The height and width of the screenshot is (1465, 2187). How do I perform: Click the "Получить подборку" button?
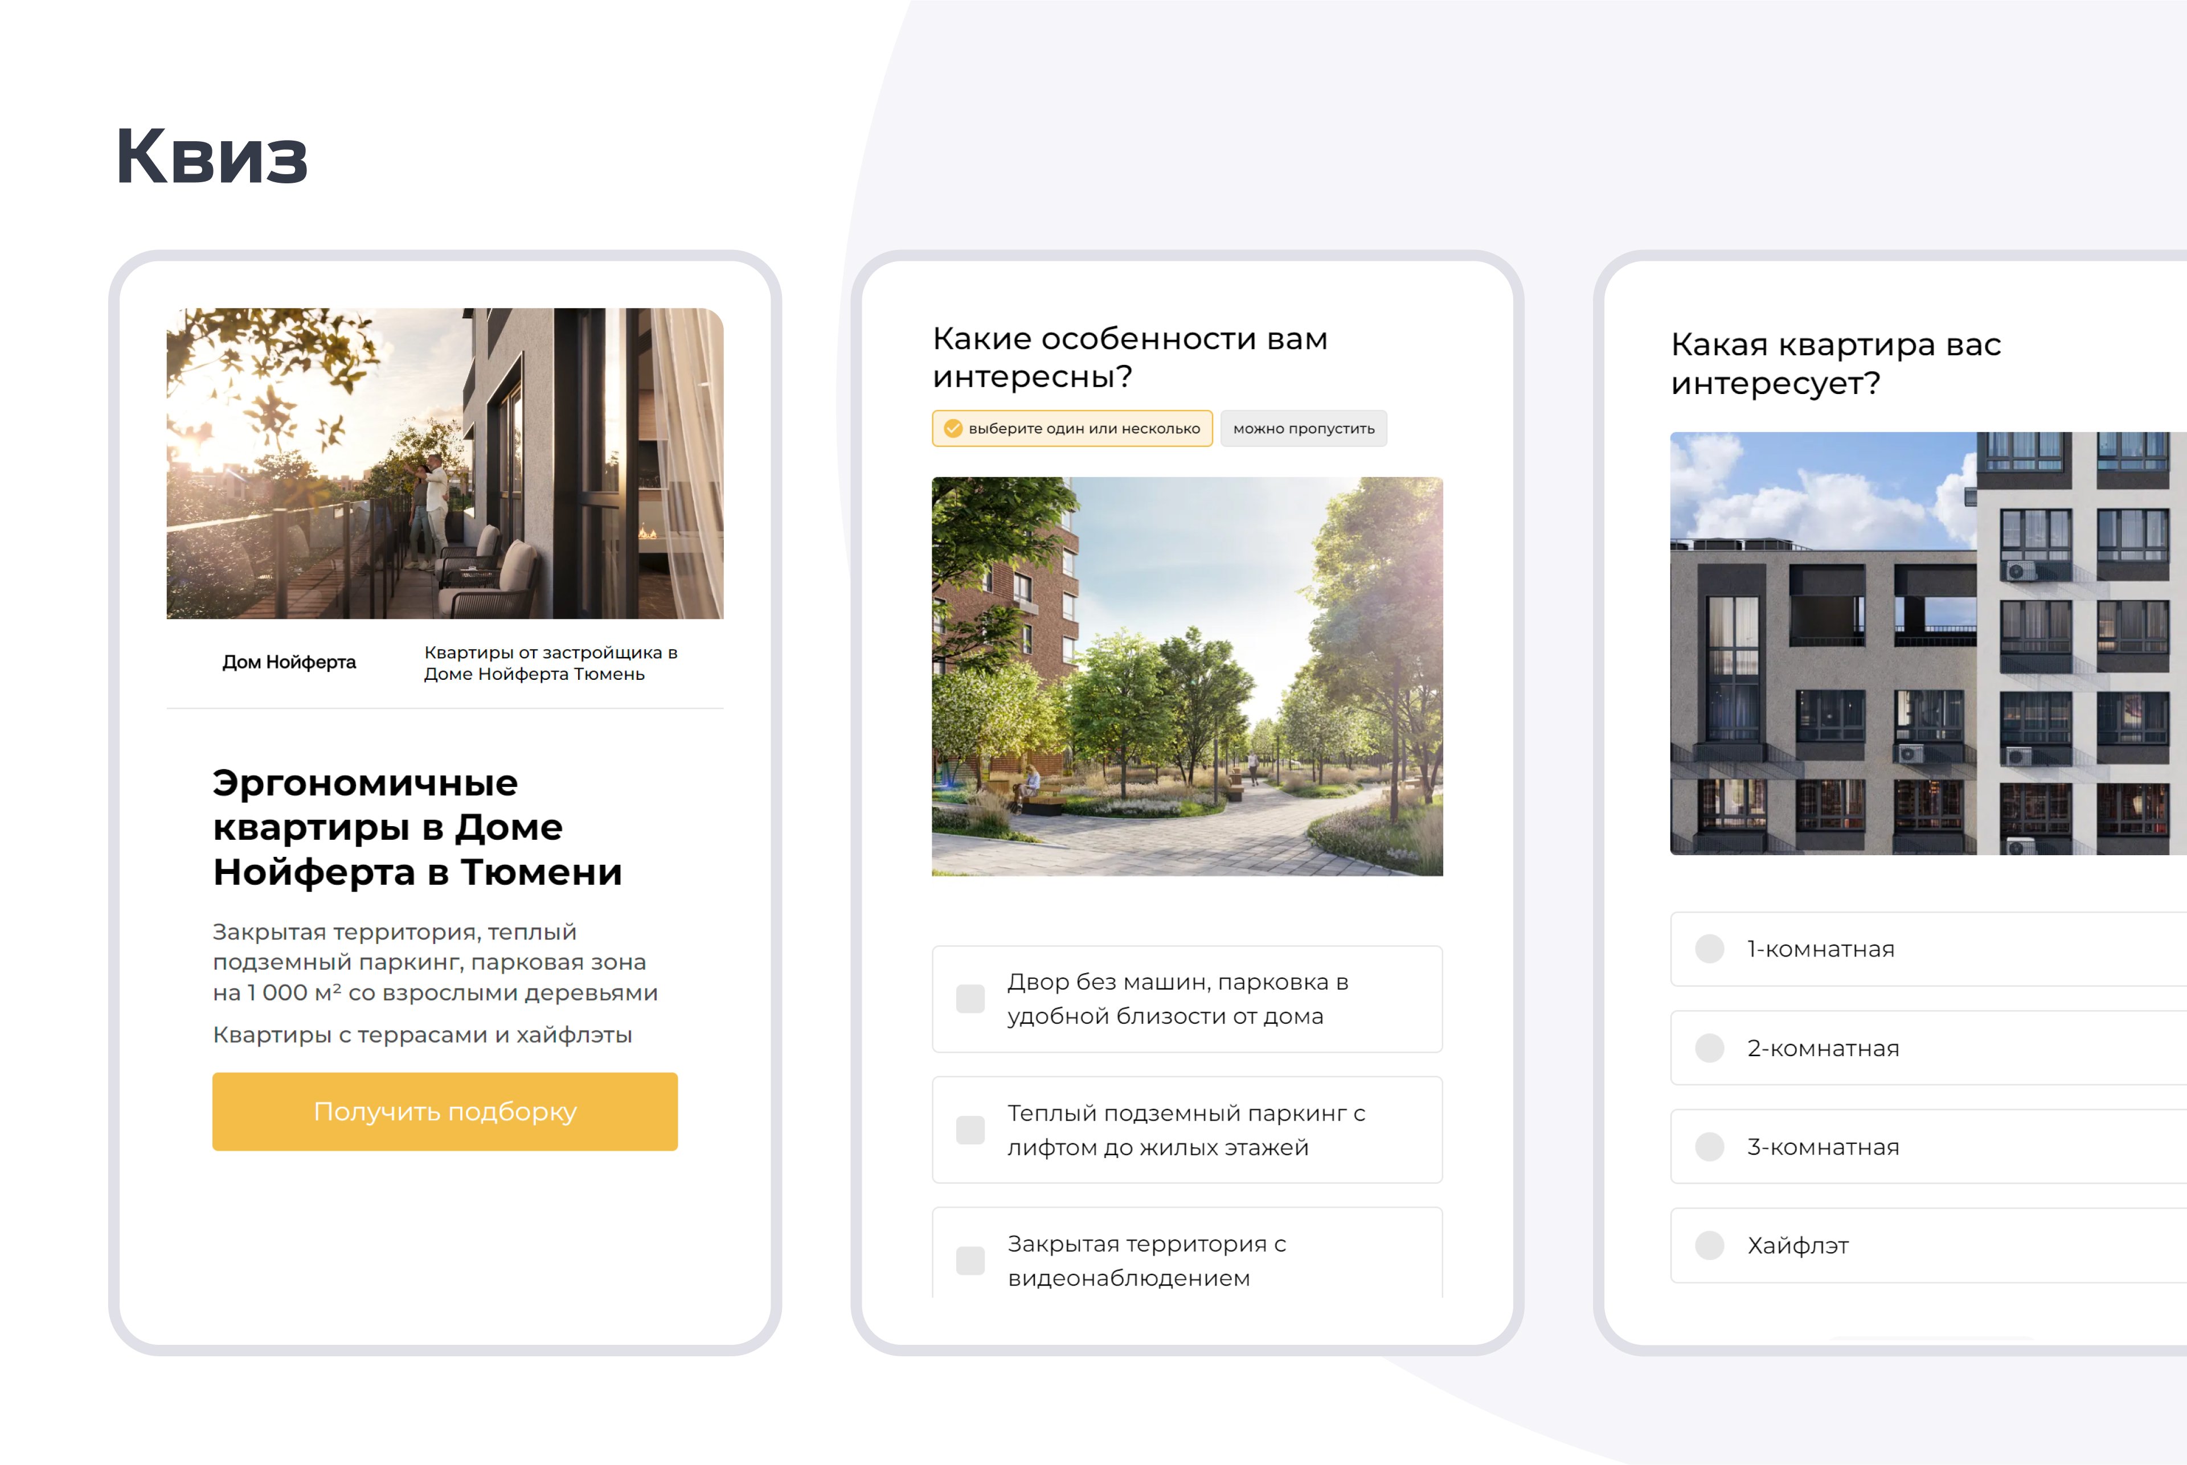445,1111
